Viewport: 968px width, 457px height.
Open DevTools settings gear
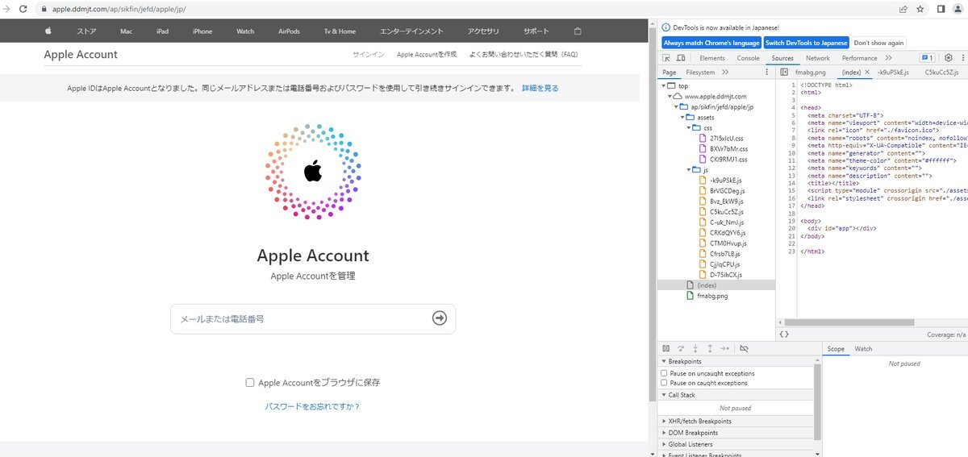coord(949,58)
